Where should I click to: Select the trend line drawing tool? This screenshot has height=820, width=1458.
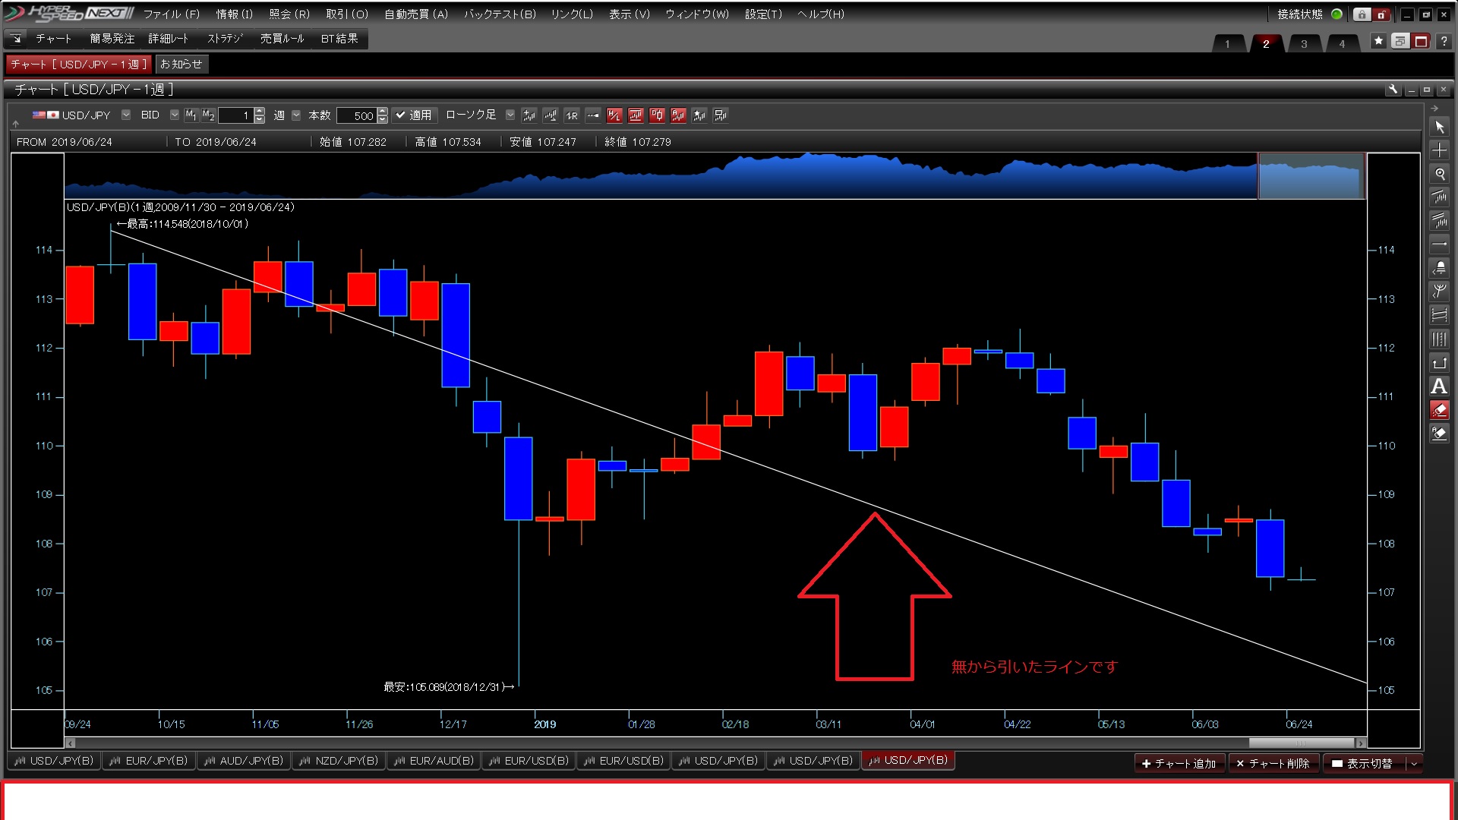[1439, 197]
